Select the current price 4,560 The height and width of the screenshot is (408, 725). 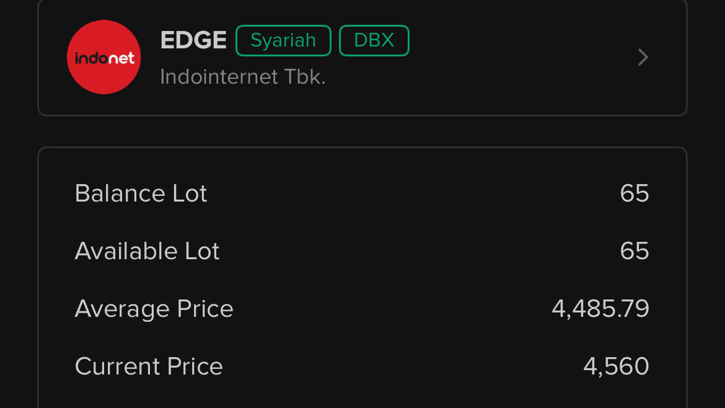(x=616, y=366)
